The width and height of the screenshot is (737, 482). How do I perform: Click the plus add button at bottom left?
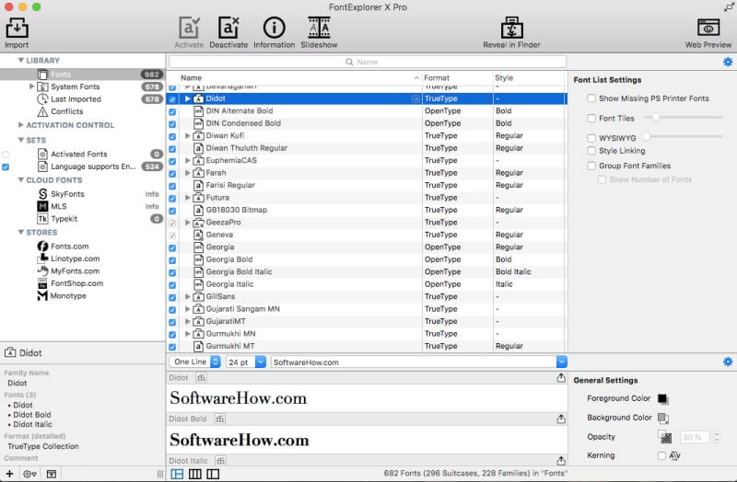[x=9, y=474]
